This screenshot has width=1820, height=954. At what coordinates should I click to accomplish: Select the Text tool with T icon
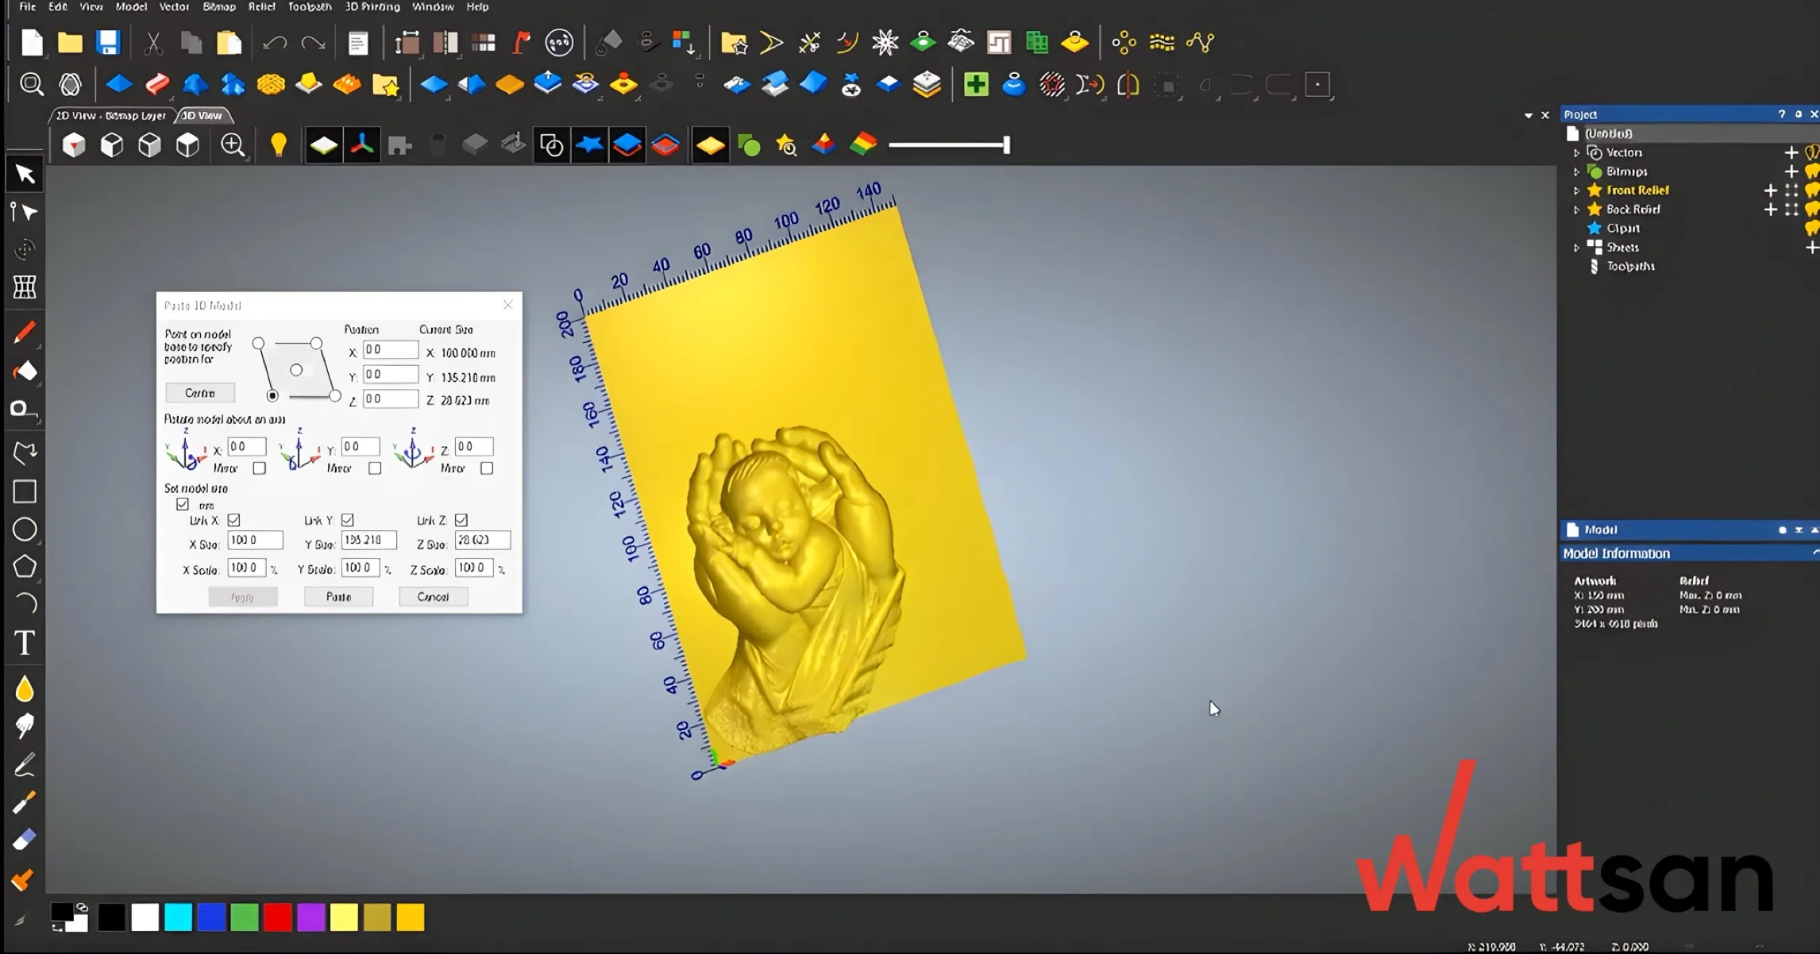click(x=25, y=643)
